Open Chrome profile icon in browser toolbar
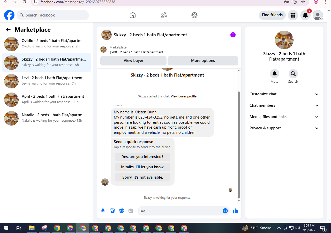Viewport: 331px width, 233px height. click(316, 2)
